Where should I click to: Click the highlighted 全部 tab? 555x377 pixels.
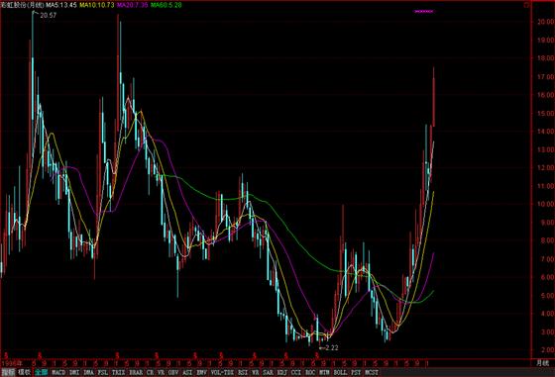[x=41, y=372]
